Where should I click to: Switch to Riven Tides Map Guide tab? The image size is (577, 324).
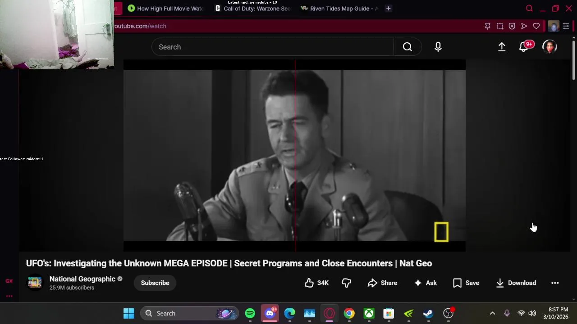click(x=339, y=9)
